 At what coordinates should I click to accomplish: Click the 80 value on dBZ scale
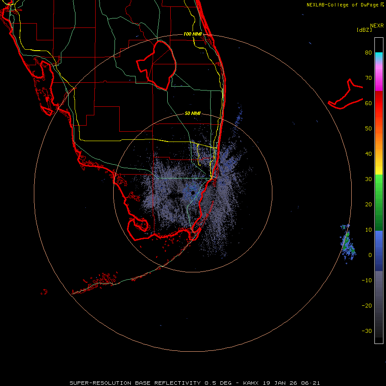(x=368, y=52)
